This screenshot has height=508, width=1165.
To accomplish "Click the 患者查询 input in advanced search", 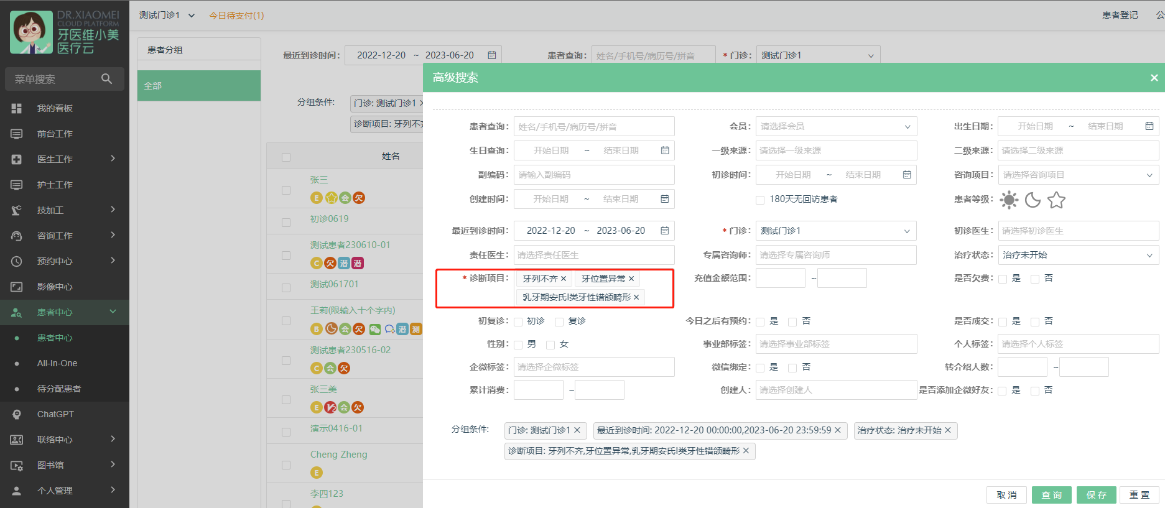I will [x=593, y=127].
